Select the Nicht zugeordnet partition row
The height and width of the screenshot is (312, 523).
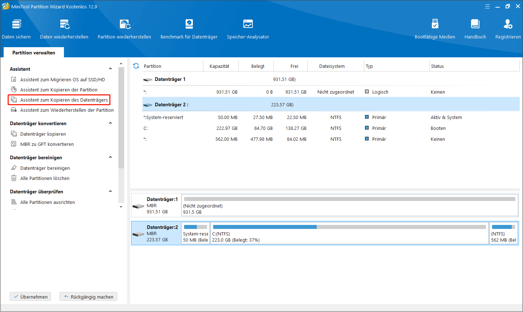[331, 92]
